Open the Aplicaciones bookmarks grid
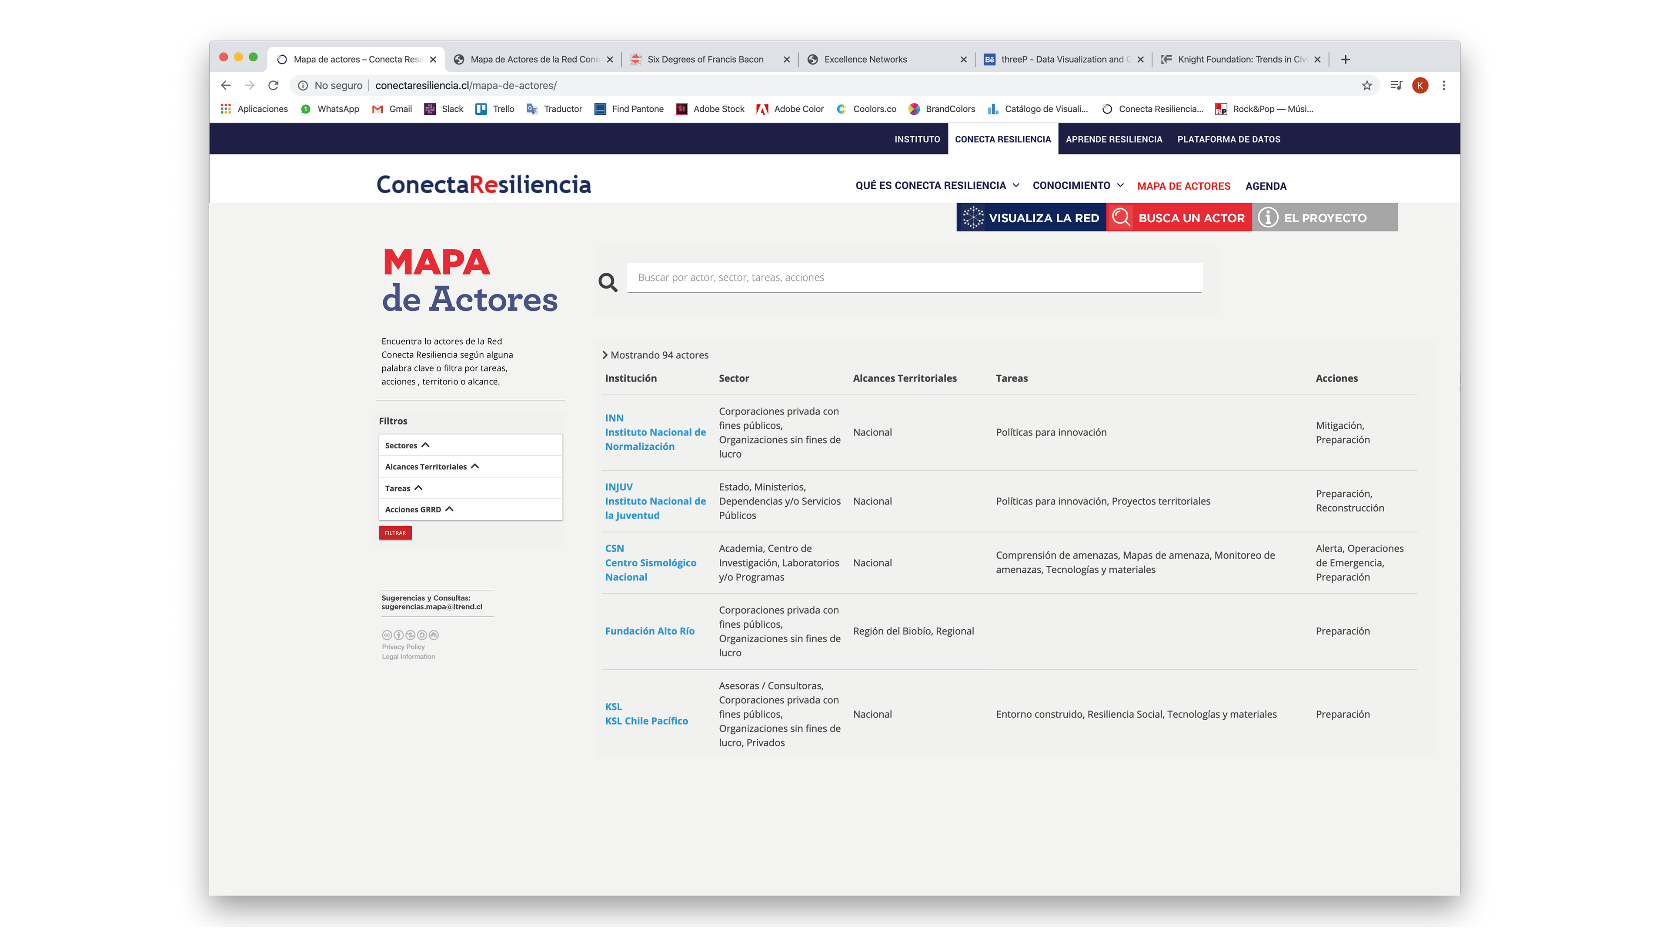Image resolution: width=1670 pixels, height=939 pixels. coord(254,109)
